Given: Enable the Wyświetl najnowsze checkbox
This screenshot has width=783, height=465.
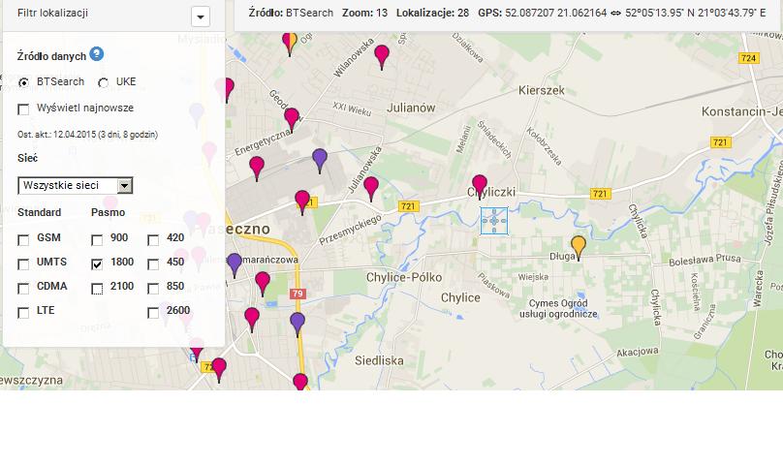Looking at the screenshot, I should pyautogui.click(x=23, y=108).
